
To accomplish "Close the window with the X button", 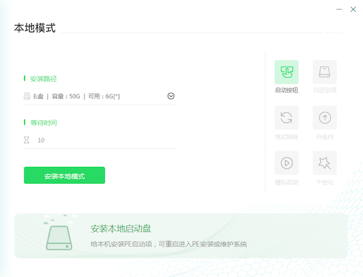I will (353, 9).
